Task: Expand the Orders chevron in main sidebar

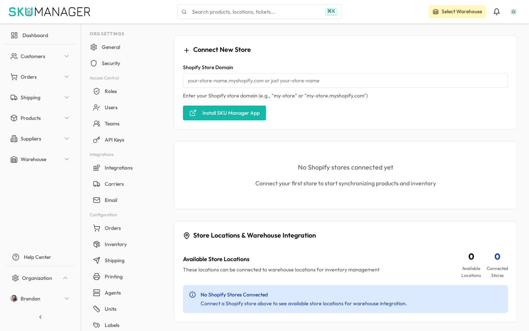Action: point(66,77)
